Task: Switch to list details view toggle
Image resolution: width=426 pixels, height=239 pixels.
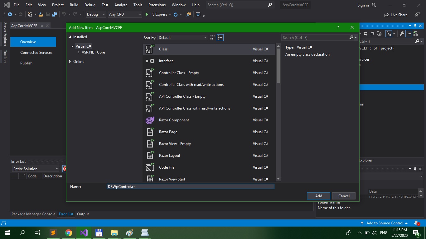Action: pos(220,38)
